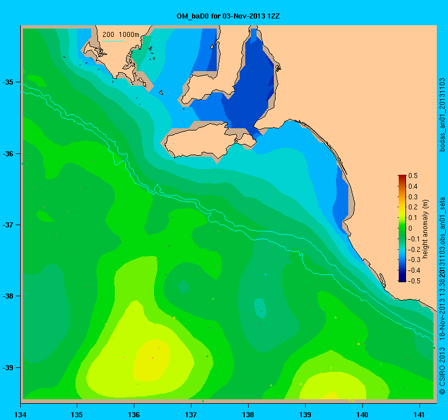The image size is (448, 420).
Task: Click the height anomaly color bar
Action: [402, 228]
